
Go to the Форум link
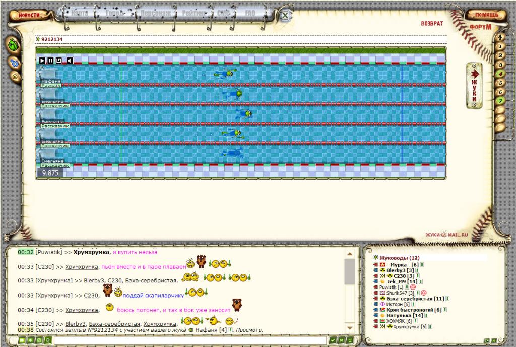pos(479,27)
